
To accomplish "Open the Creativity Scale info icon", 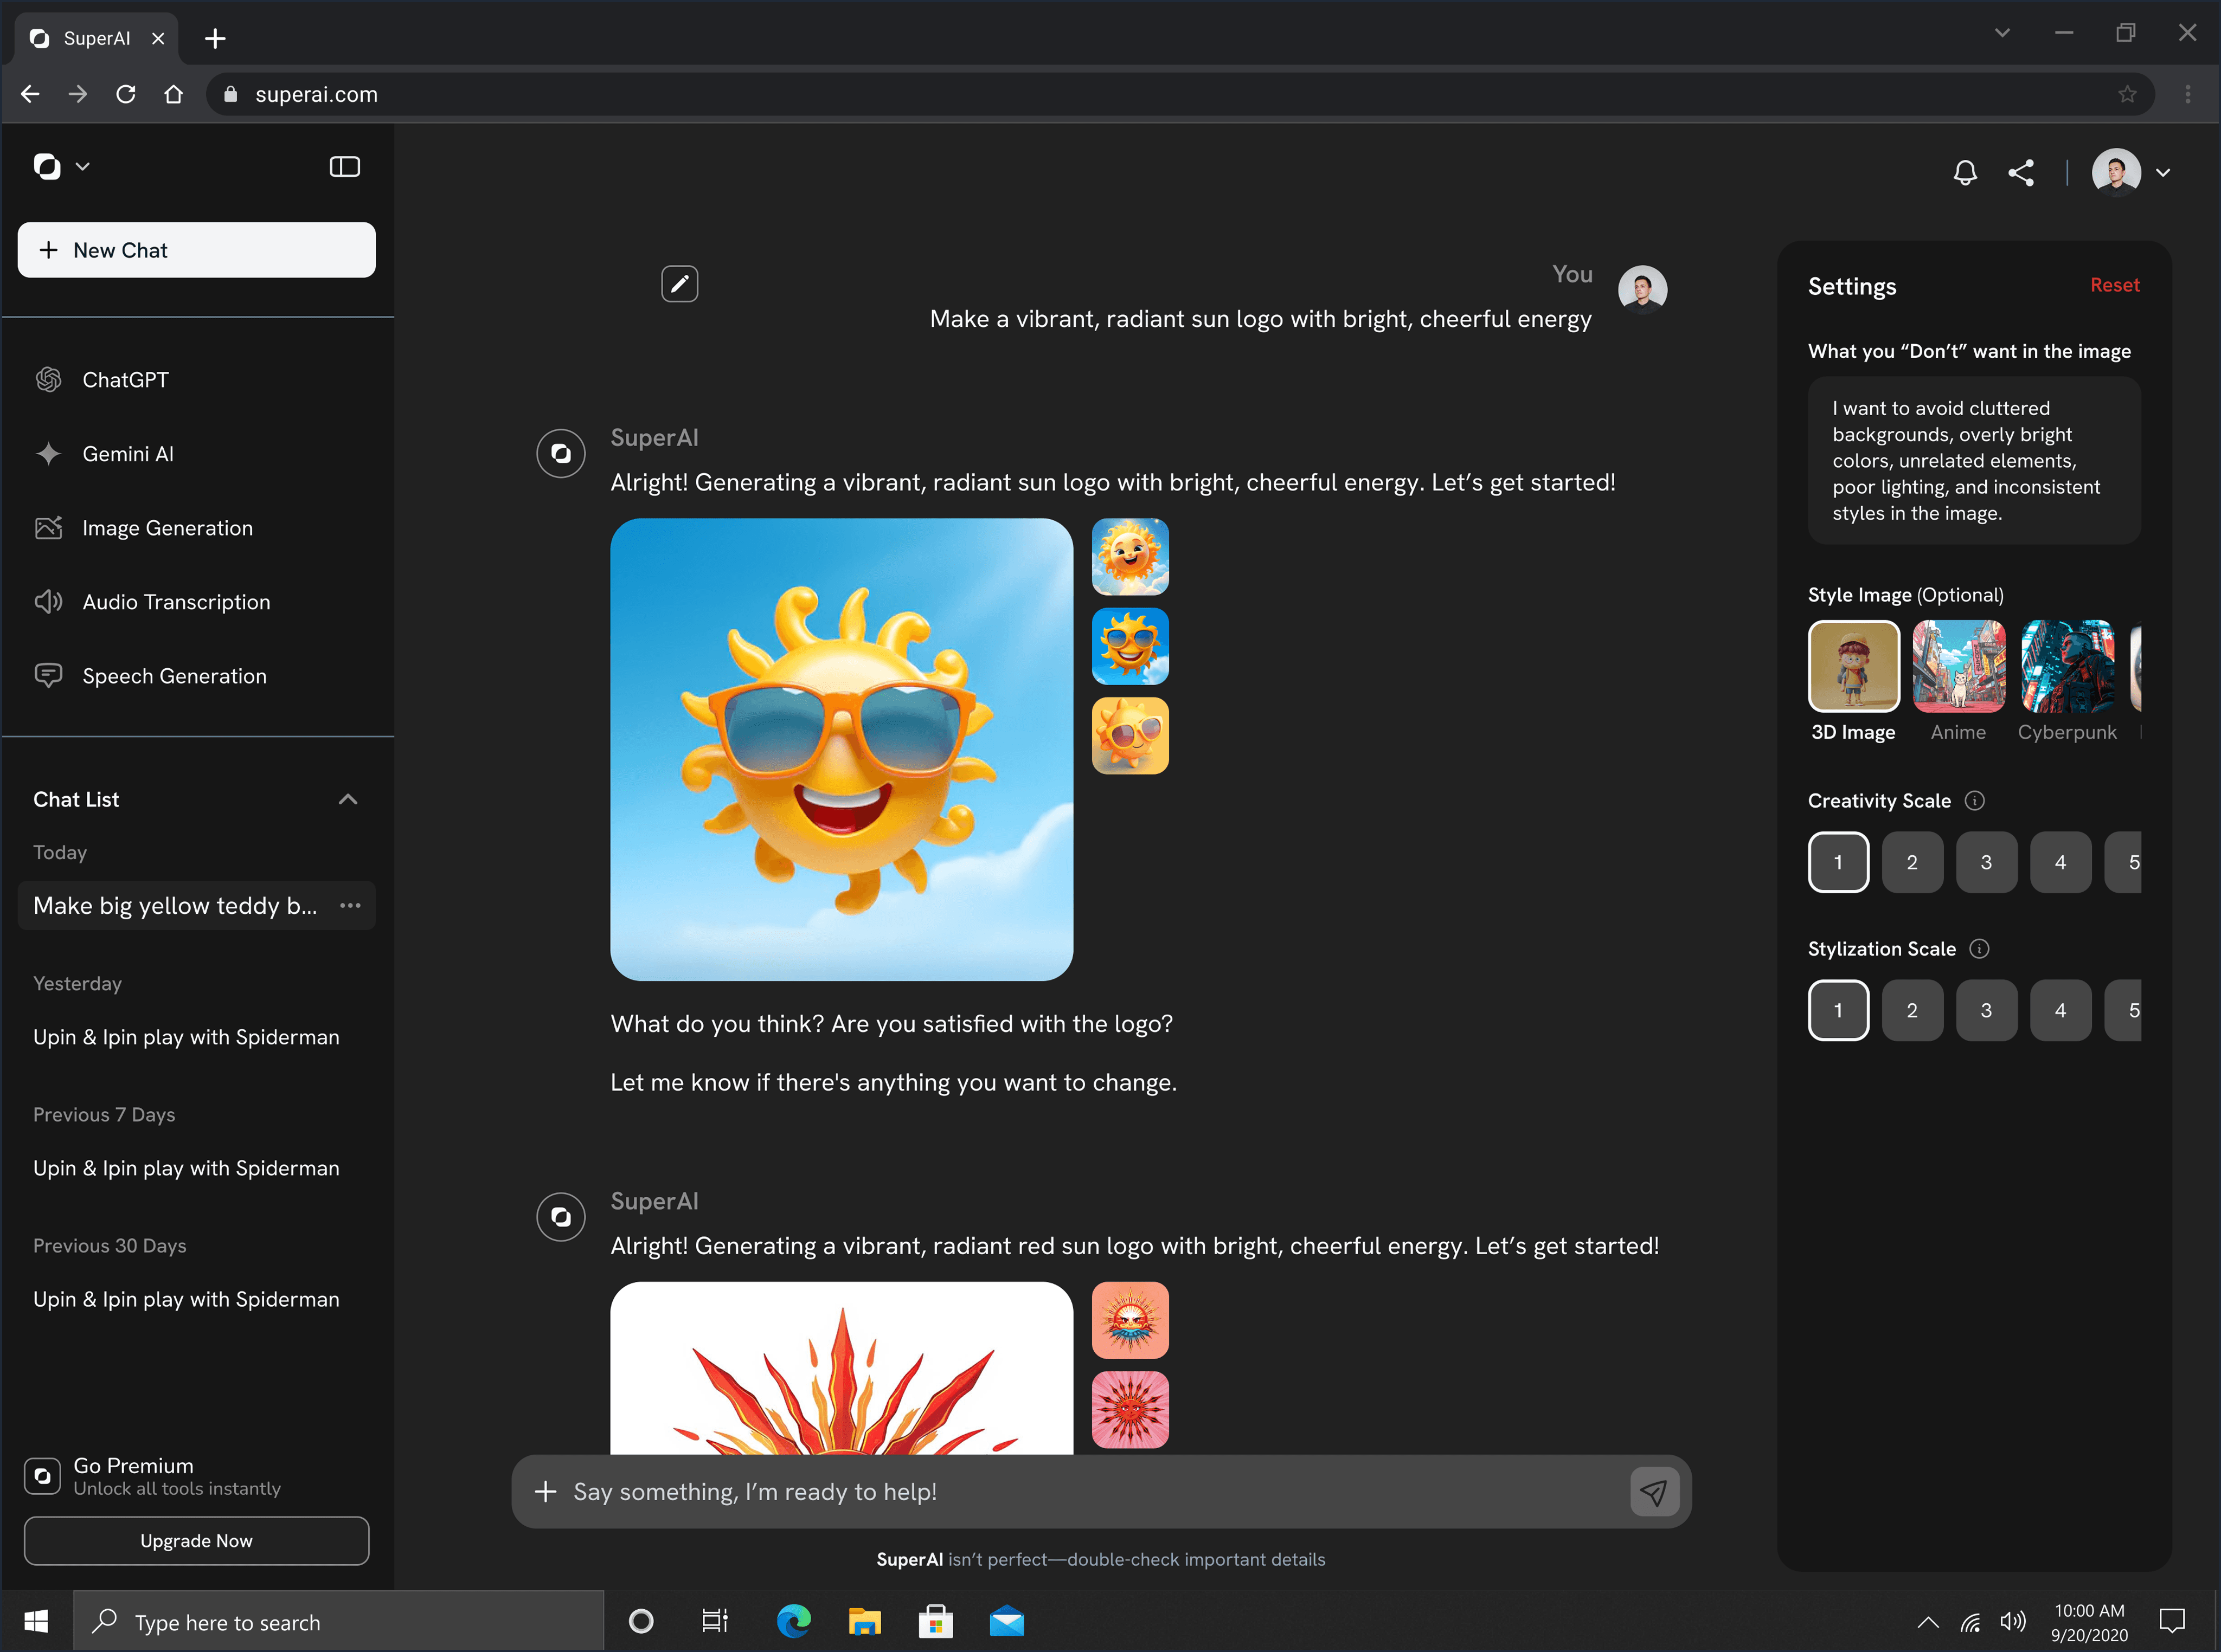I will (x=1974, y=800).
